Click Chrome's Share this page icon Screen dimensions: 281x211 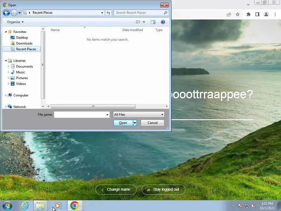click(x=229, y=14)
